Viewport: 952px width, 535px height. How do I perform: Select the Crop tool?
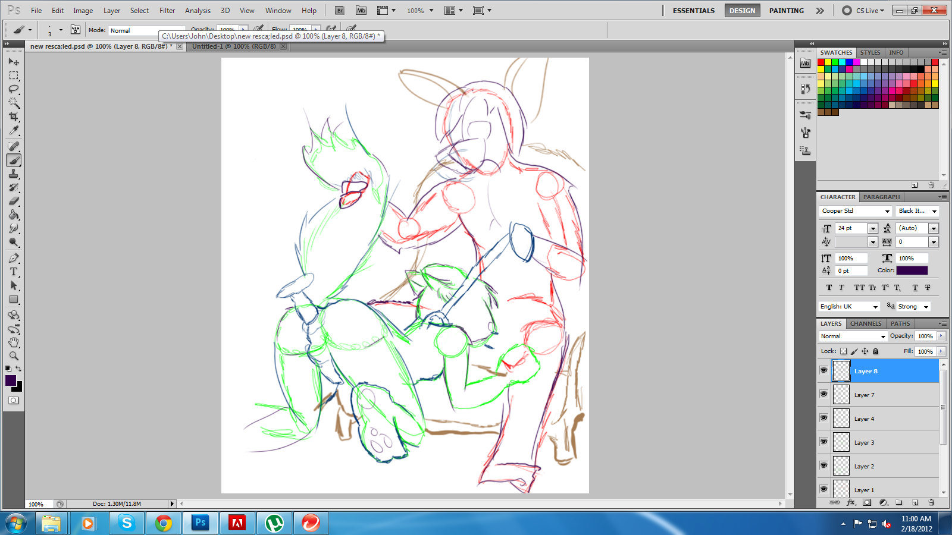click(14, 117)
